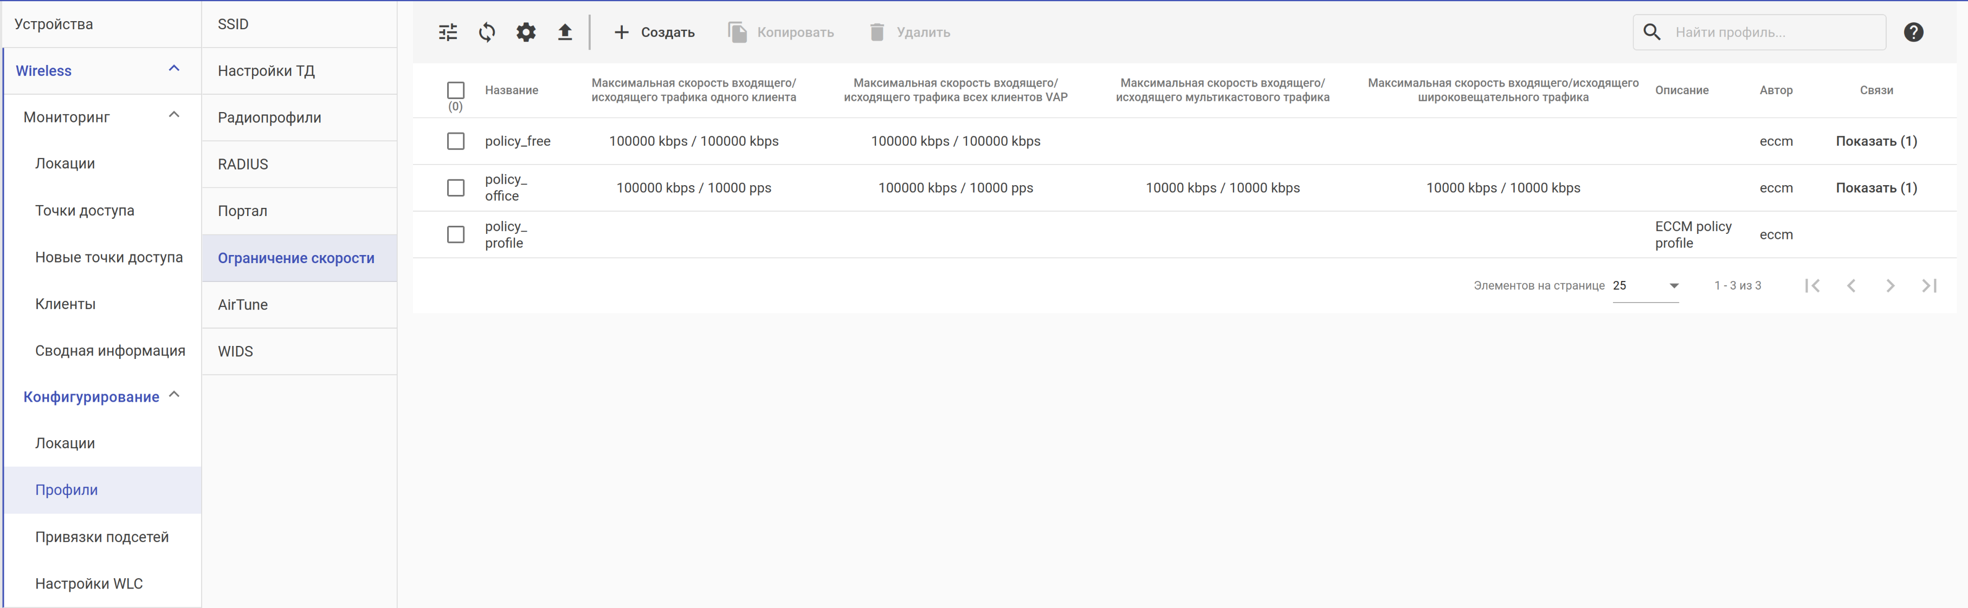Tick the policy_office row checkbox
Viewport: 1968px width, 608px height.
[455, 188]
